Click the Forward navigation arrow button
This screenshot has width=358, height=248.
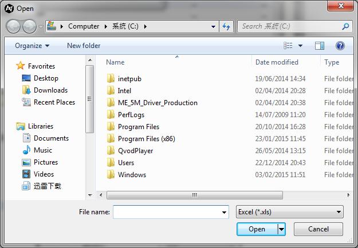click(29, 26)
